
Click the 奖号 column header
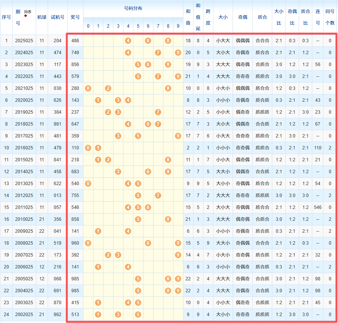click(75, 17)
